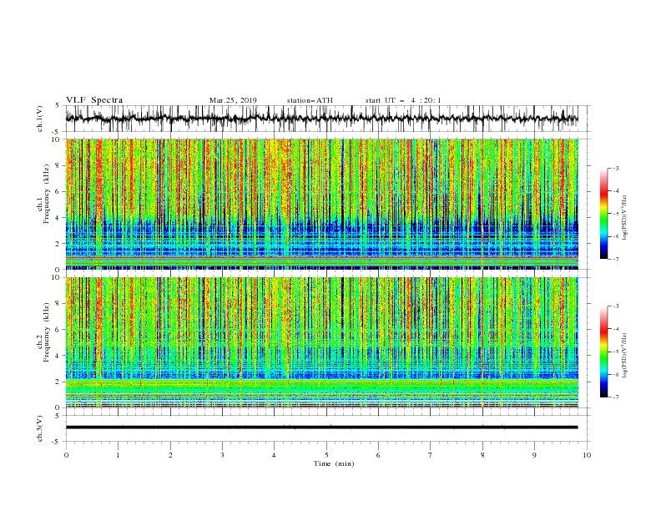Click time axis tick label "5"

[326, 455]
